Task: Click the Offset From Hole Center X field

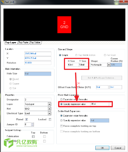Action: tap(102, 87)
